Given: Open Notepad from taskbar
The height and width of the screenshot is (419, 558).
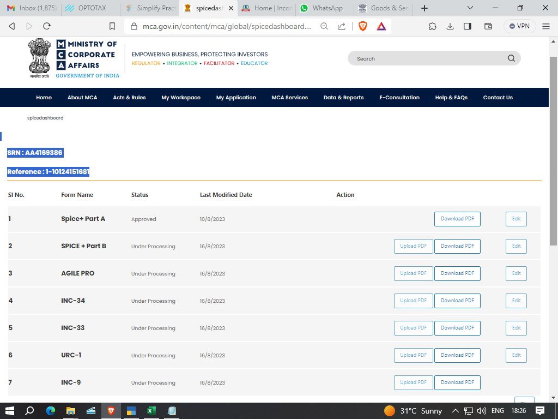Looking at the screenshot, I should [x=172, y=411].
